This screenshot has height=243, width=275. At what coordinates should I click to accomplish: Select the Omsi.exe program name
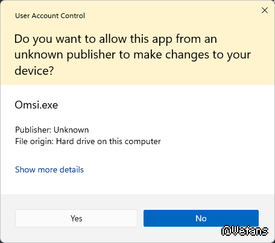click(36, 105)
